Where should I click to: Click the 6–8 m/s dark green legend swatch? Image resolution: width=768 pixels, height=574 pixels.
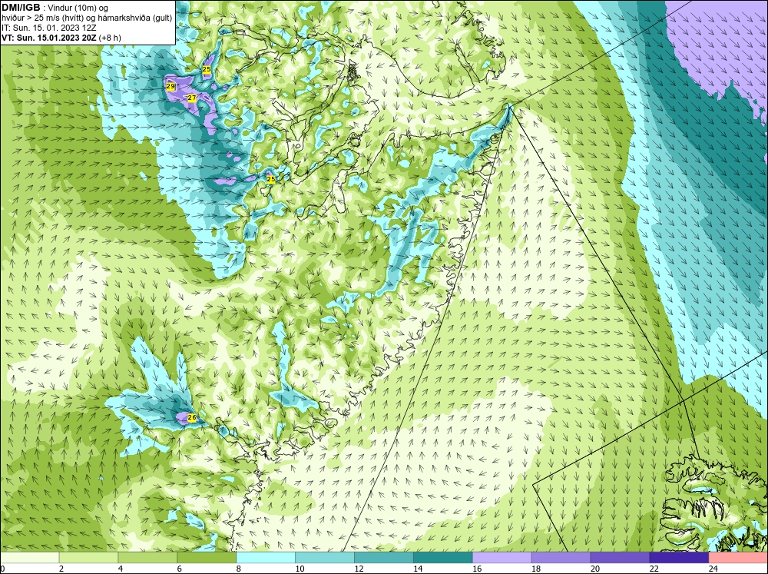coord(207,557)
